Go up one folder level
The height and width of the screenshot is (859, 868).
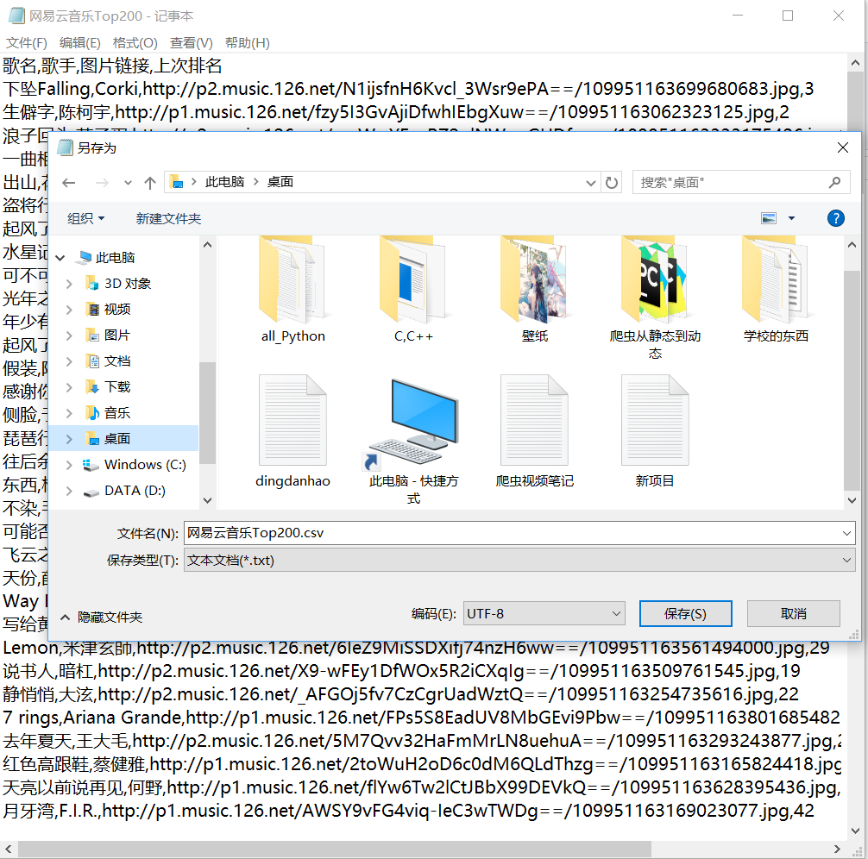coord(150,183)
